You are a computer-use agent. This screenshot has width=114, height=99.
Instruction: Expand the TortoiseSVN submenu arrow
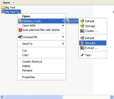pyautogui.click(x=63, y=37)
